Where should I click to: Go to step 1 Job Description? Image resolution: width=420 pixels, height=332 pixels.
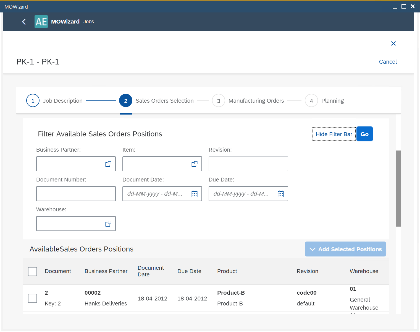33,101
